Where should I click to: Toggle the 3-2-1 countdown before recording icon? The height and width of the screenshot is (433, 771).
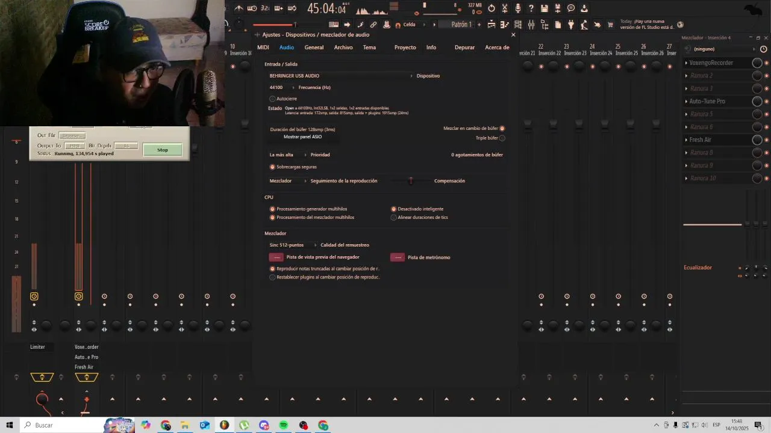(x=265, y=8)
